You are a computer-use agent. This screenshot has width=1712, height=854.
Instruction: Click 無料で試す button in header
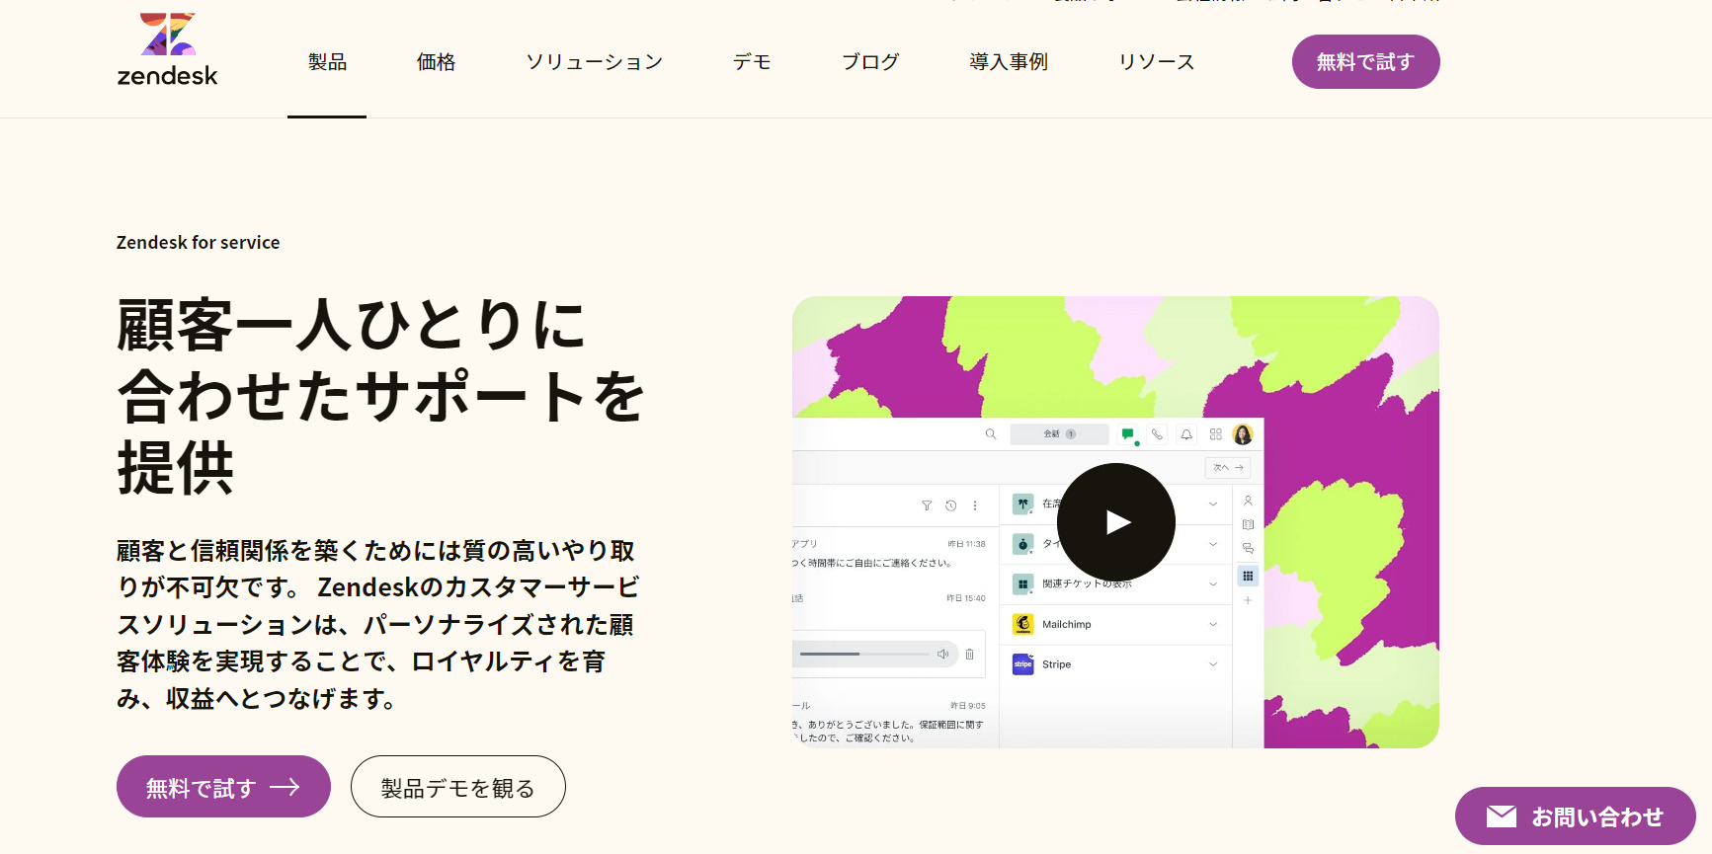[1366, 62]
